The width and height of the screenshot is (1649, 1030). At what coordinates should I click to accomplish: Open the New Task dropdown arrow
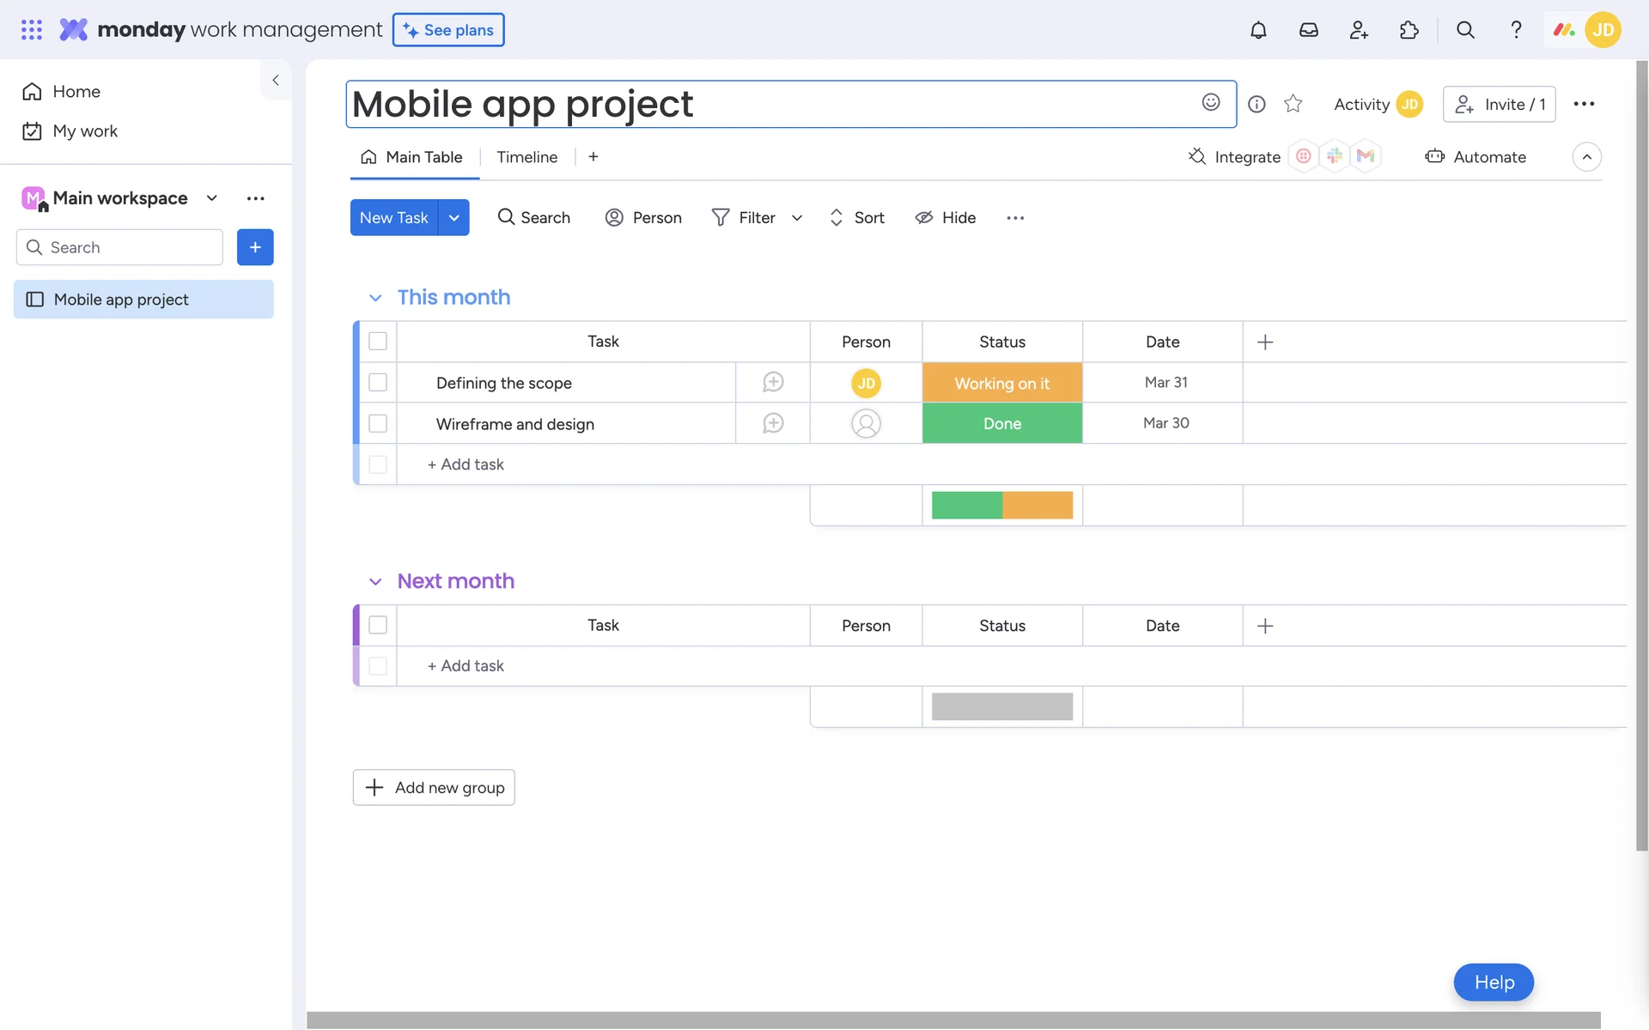(x=454, y=217)
